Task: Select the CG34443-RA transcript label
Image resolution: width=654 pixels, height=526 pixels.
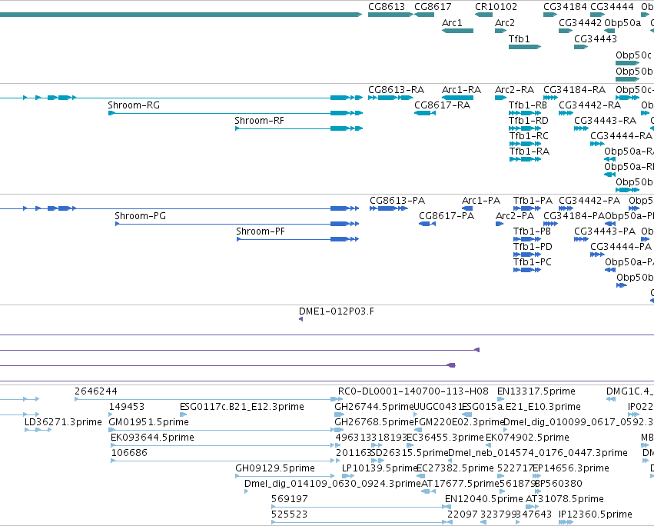Action: pyautogui.click(x=606, y=121)
